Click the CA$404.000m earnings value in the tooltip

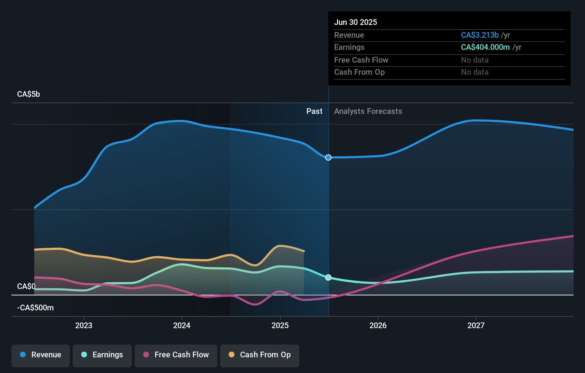[485, 47]
